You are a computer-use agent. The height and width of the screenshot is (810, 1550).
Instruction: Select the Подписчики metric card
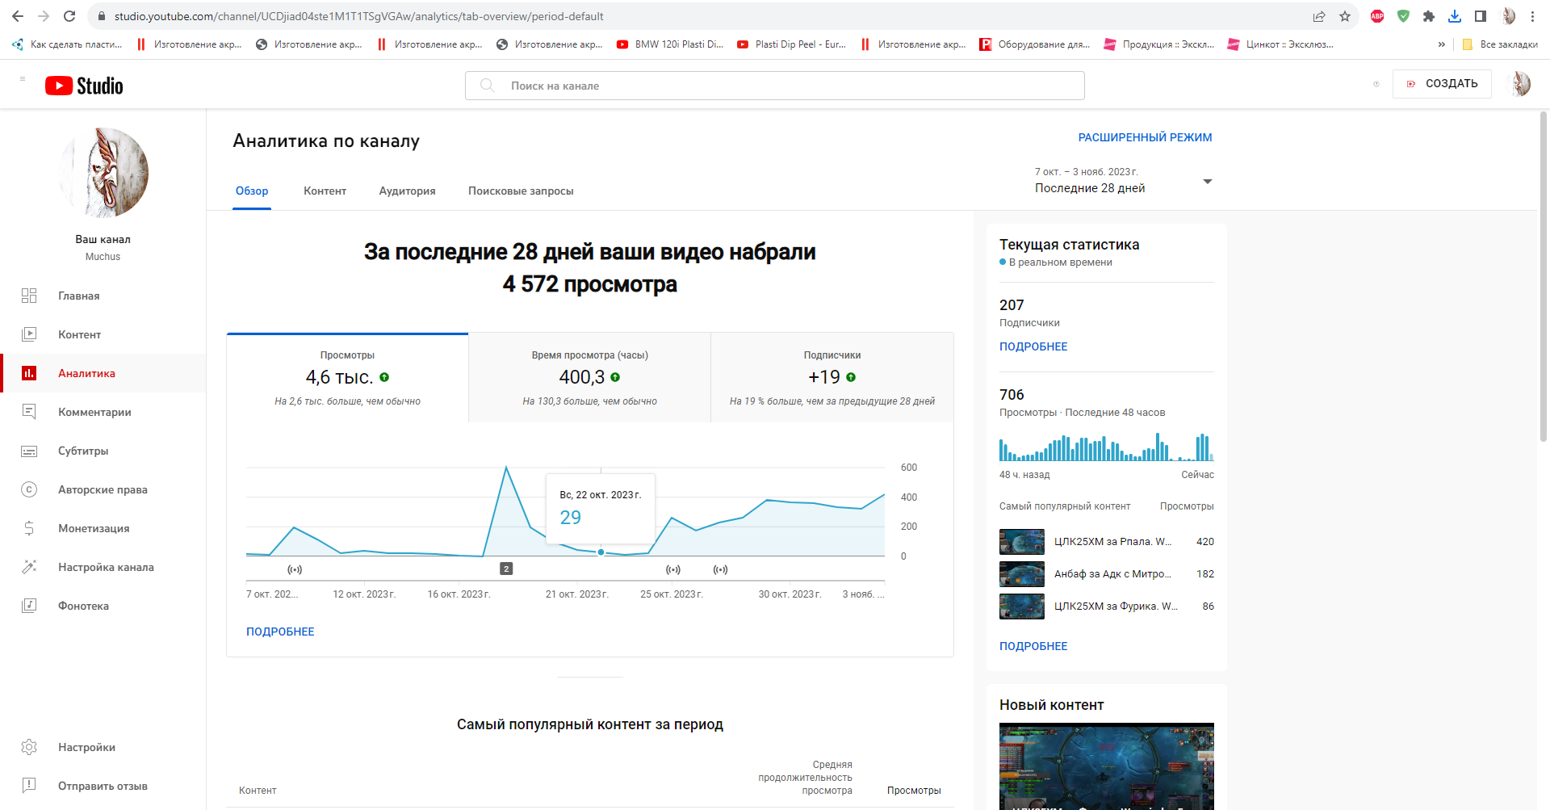click(x=832, y=377)
